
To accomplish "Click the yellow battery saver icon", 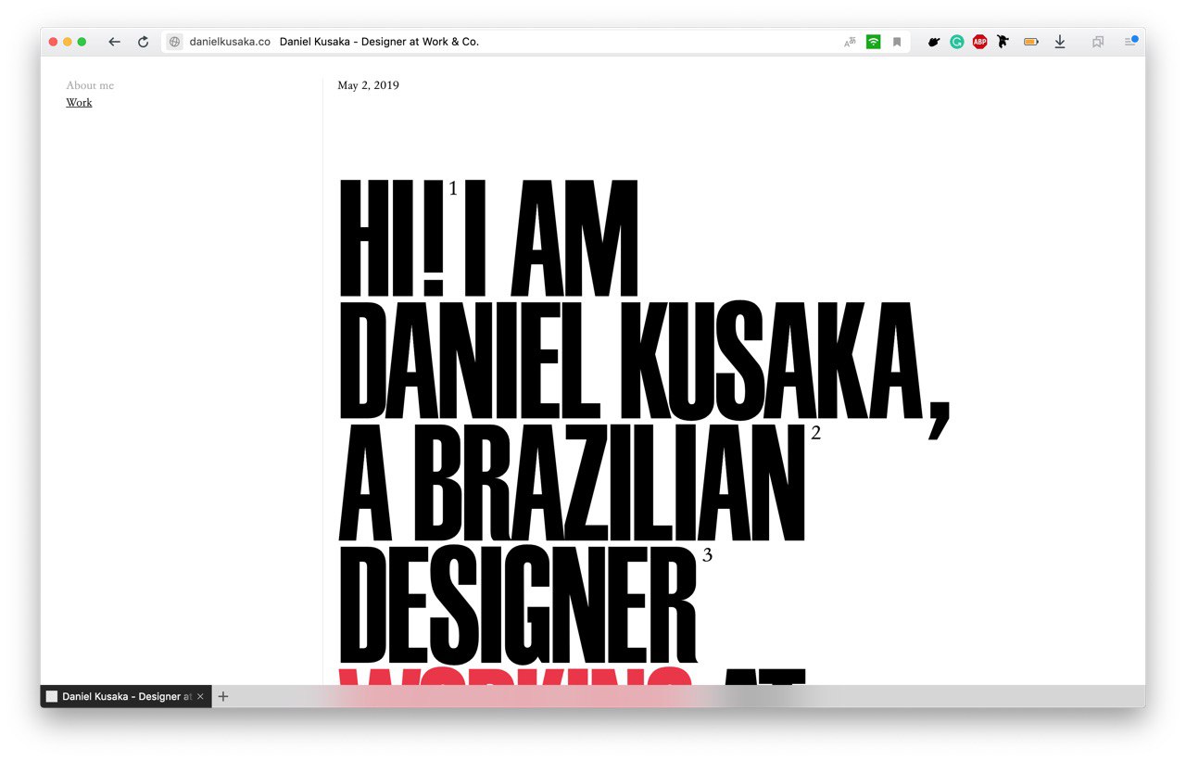I will coord(1030,42).
